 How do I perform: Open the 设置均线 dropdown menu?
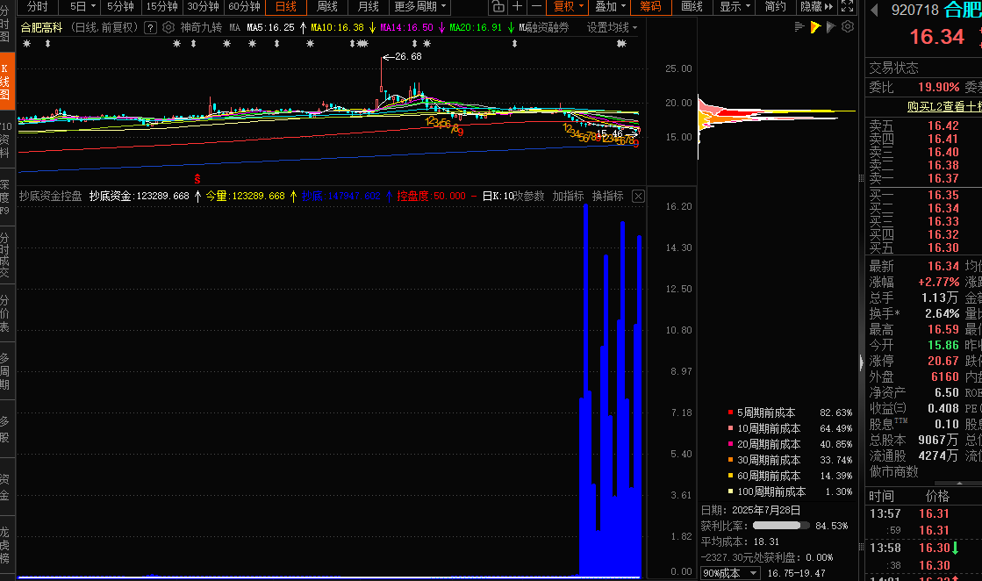click(x=612, y=27)
